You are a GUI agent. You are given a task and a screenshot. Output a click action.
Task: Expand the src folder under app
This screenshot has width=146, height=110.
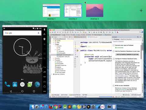click(x=55, y=50)
